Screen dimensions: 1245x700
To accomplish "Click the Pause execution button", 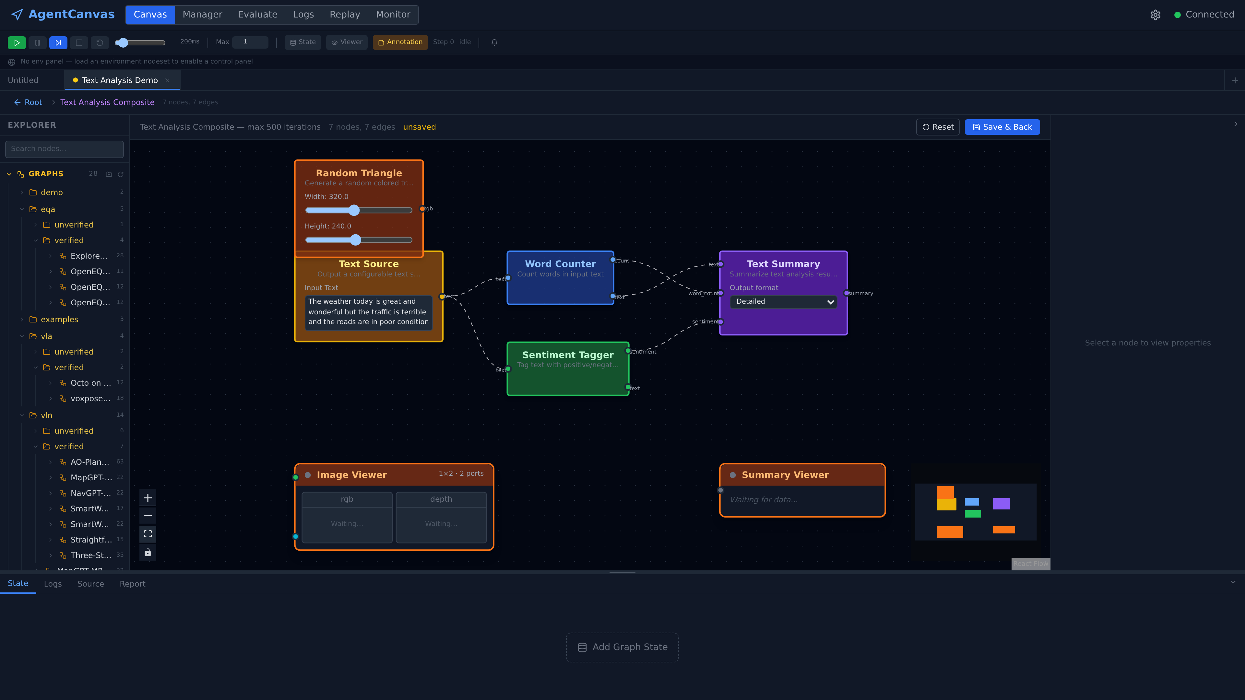I will pos(37,42).
